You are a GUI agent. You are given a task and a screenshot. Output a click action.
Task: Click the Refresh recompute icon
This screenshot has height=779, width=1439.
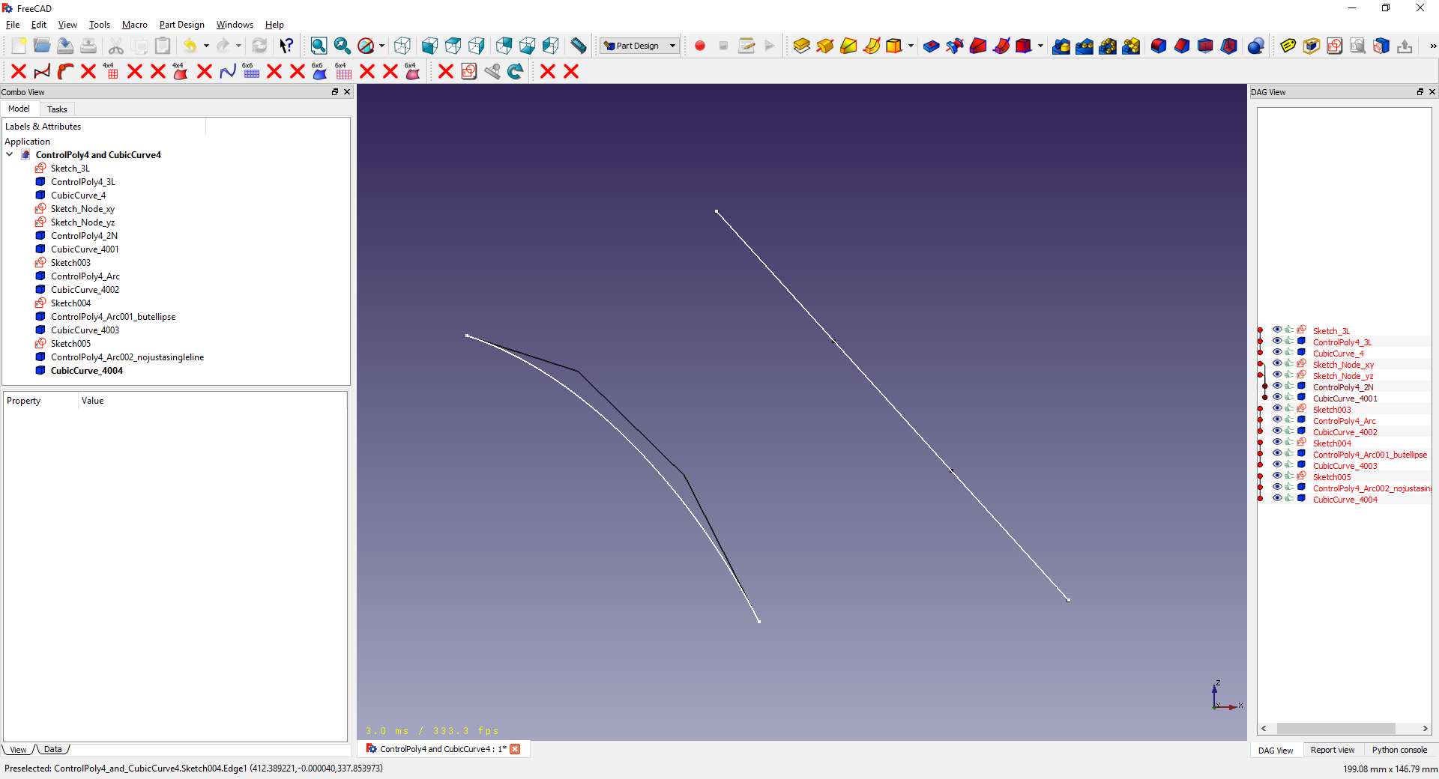(259, 46)
